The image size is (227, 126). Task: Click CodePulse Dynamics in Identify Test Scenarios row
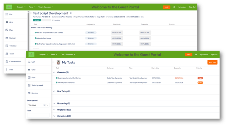[x=114, y=83]
